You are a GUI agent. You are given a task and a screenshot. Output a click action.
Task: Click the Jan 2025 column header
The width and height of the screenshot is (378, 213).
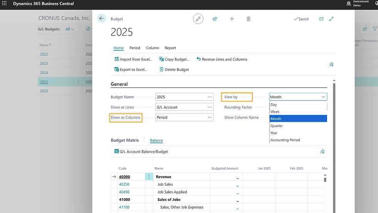[x=264, y=168]
